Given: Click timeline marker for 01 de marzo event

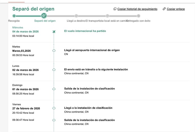Looking at the screenshot, I should (x=54, y=89).
